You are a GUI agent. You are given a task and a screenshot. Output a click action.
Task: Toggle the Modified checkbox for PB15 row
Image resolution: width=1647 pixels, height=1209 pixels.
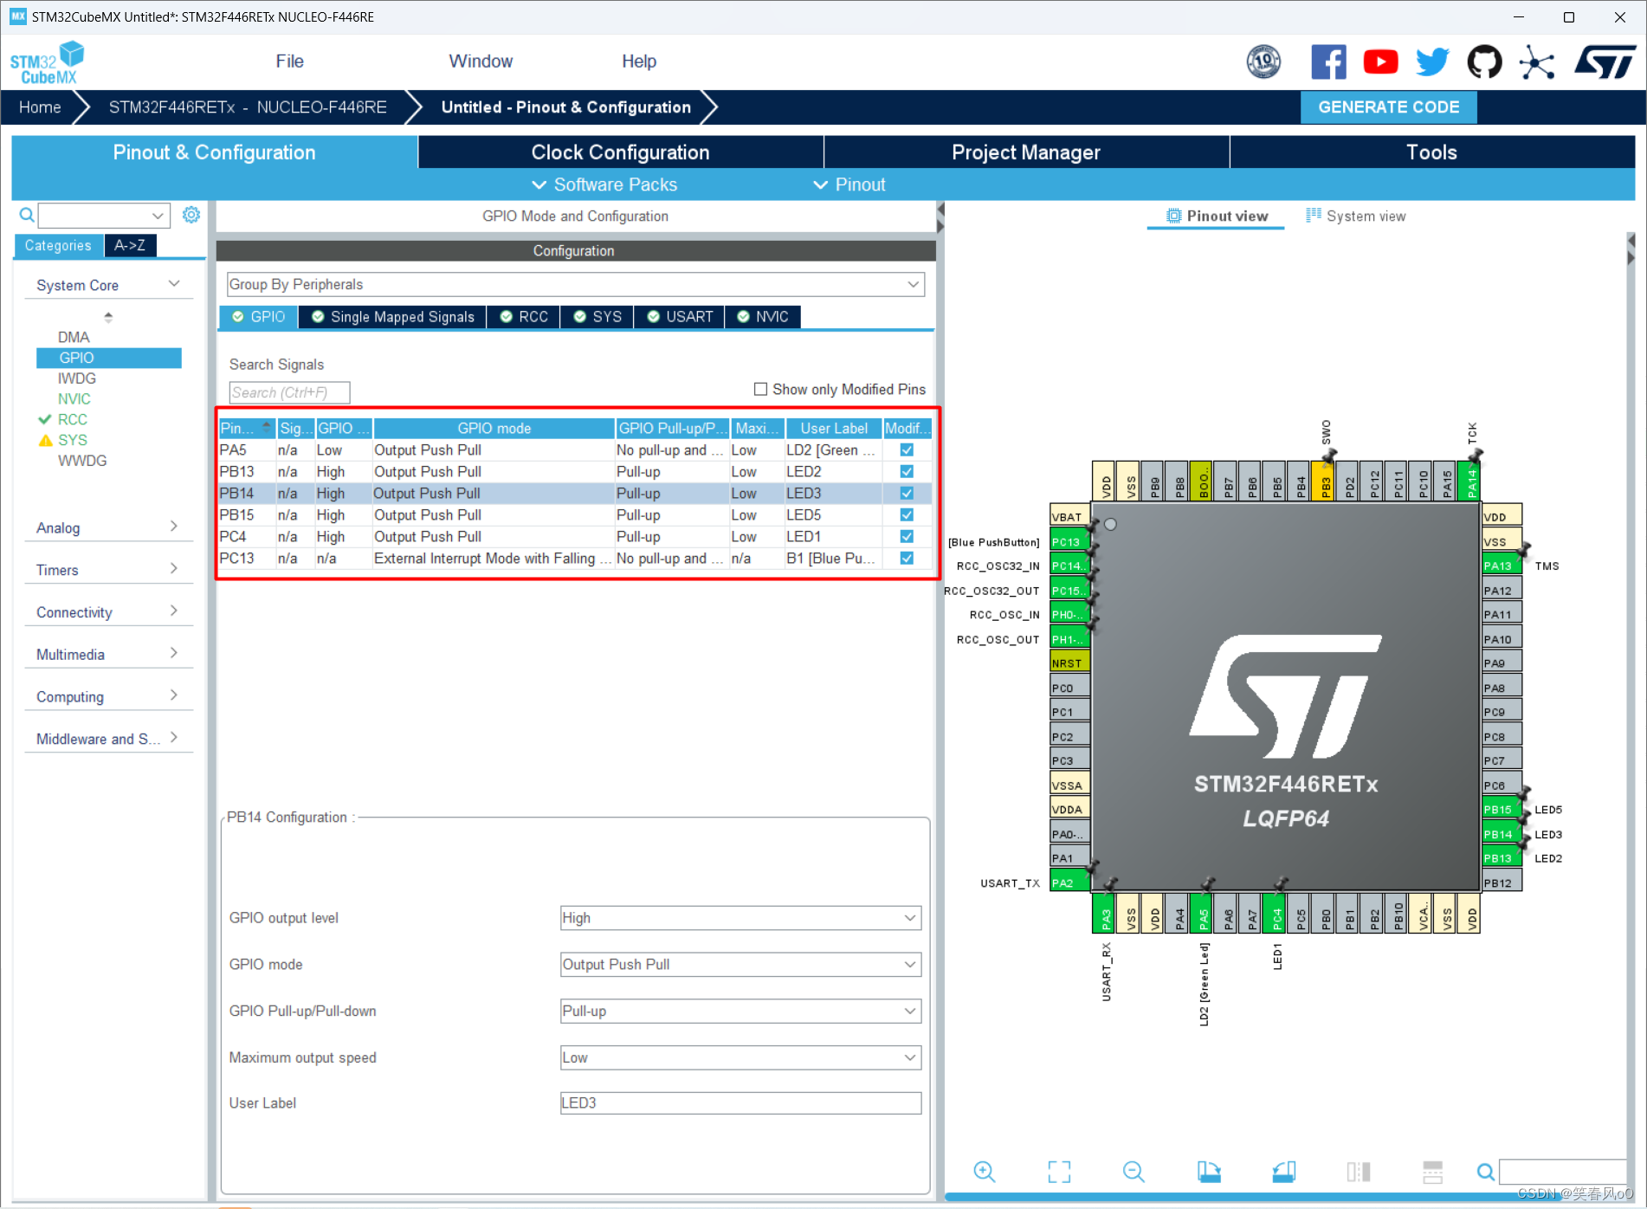(907, 514)
